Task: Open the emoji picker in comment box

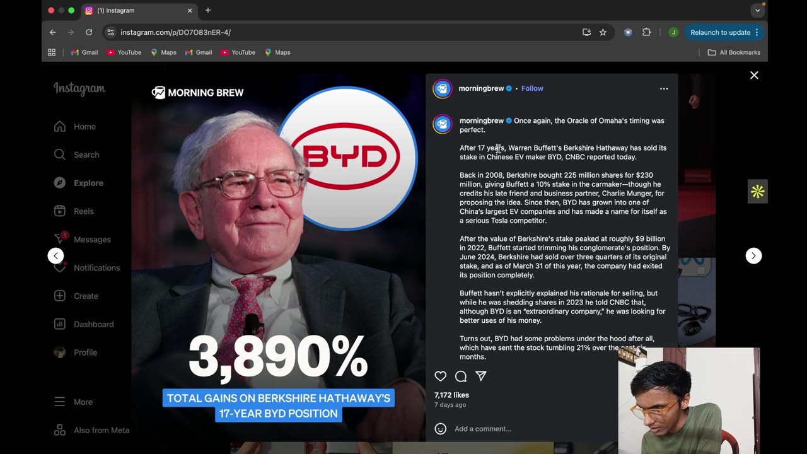Action: tap(441, 429)
